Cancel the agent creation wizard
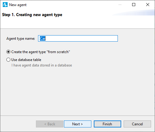 pos(137,124)
